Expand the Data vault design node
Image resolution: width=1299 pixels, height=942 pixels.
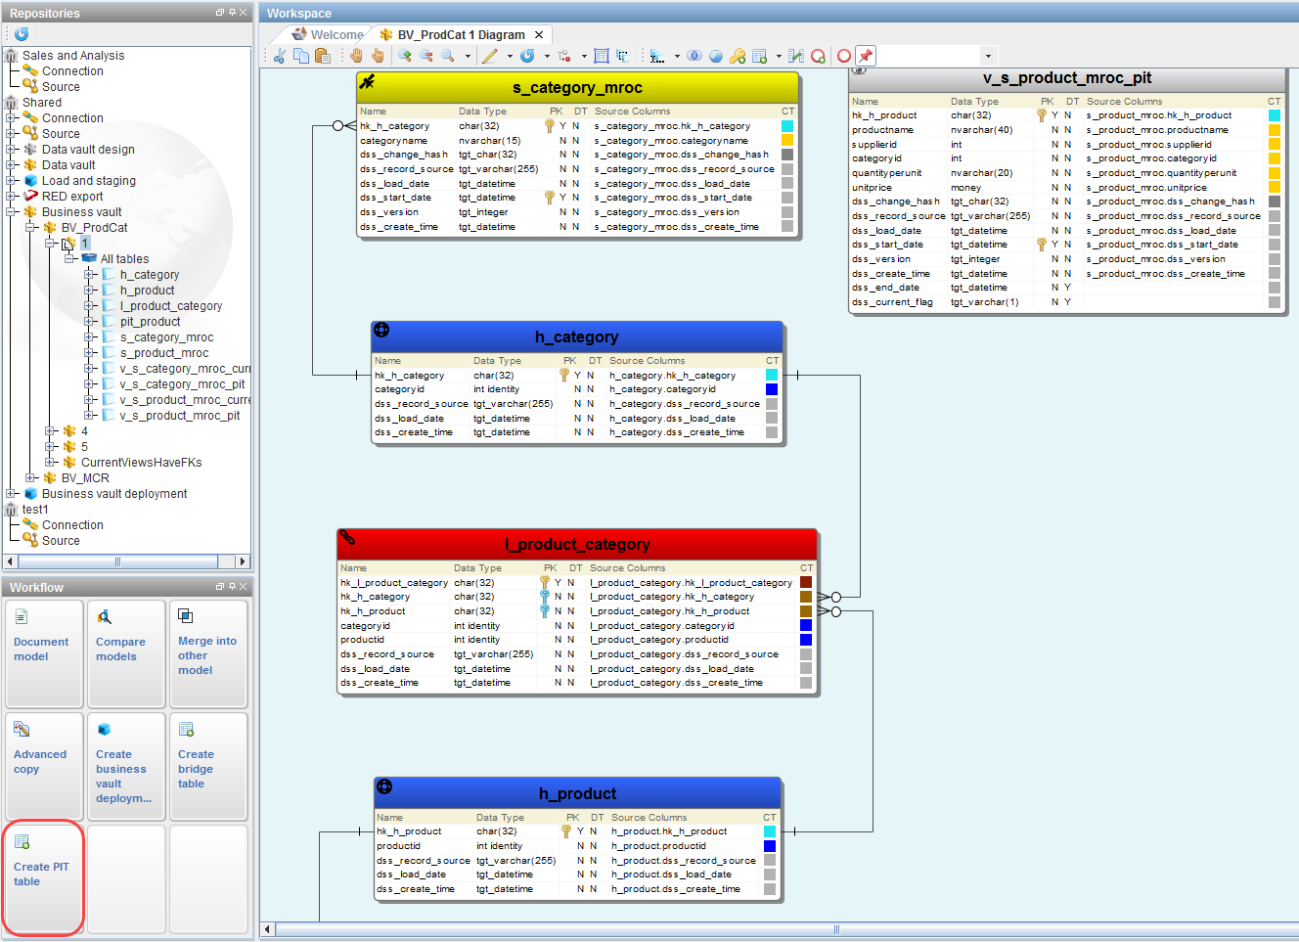12,150
